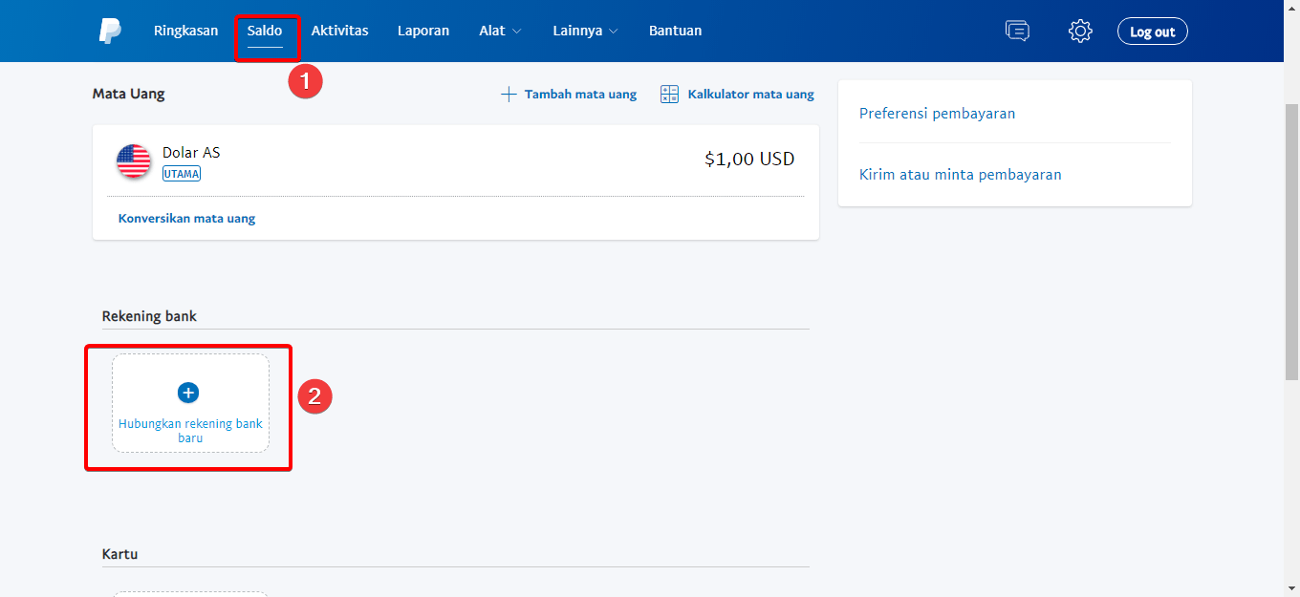Click the UTAMA badge under Dolar AS
Viewport: 1300px width, 597px height.
point(182,174)
